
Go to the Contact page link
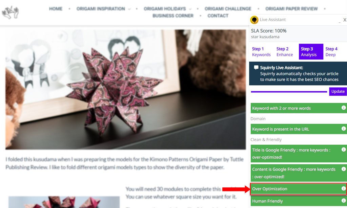coord(218,16)
